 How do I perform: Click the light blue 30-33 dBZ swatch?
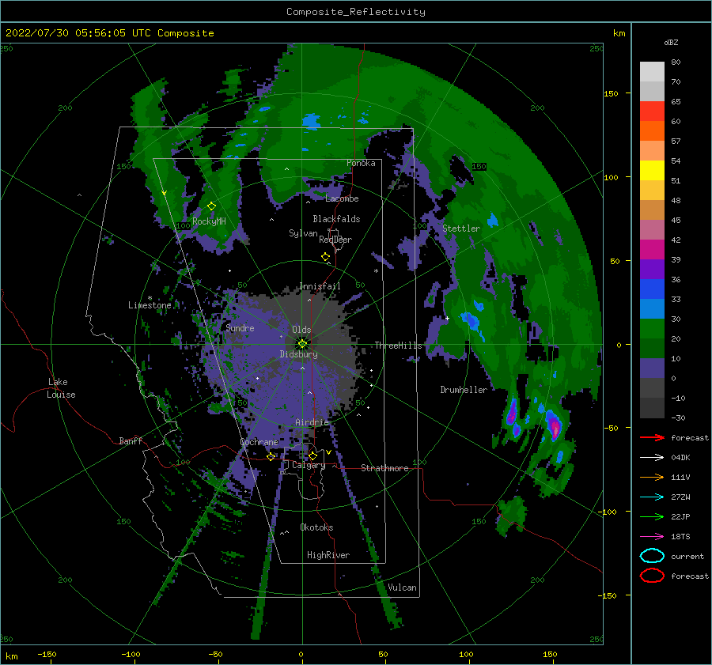(652, 309)
